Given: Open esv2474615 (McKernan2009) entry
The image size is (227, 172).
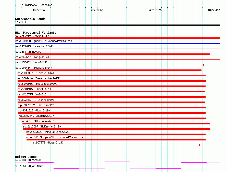Looking at the screenshot, I should [x=34, y=46].
